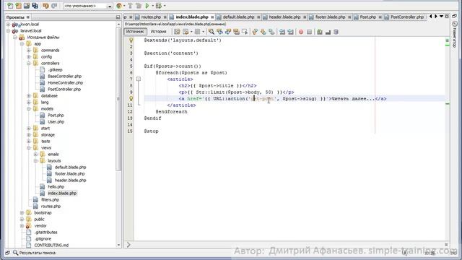The image size is (462, 260).
Task: Click the New File toolbar icon
Action: 10,6
